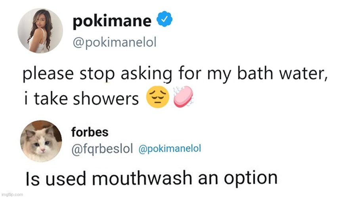Click the word "mouthwash" in the reply

(142, 179)
